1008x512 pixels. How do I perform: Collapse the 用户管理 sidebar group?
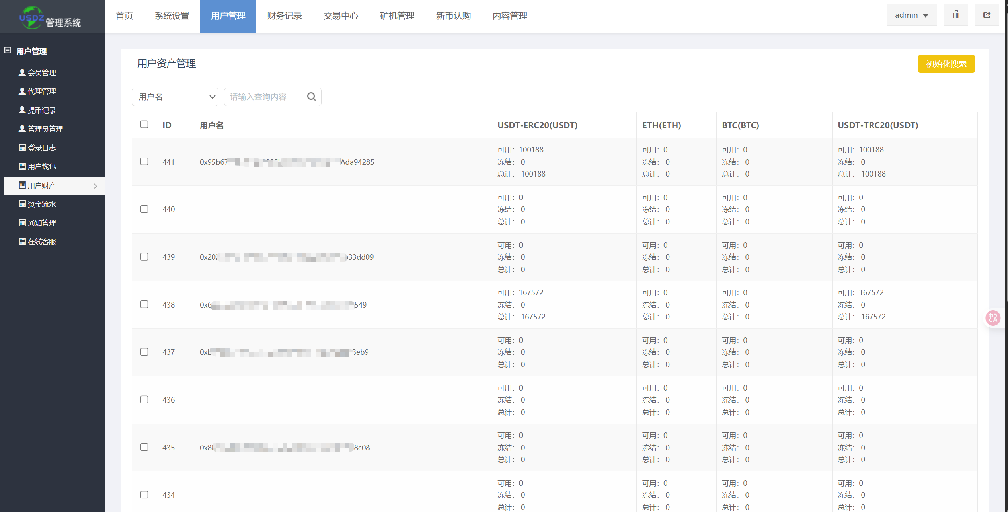click(x=8, y=51)
